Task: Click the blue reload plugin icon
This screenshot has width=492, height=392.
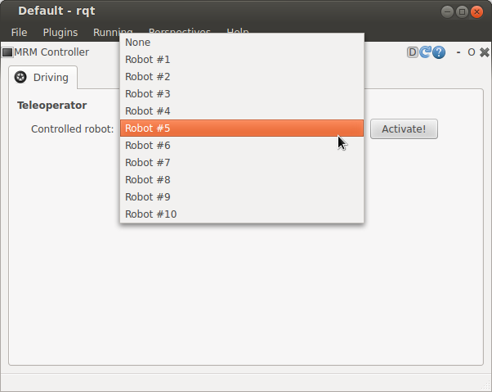Action: (425, 52)
